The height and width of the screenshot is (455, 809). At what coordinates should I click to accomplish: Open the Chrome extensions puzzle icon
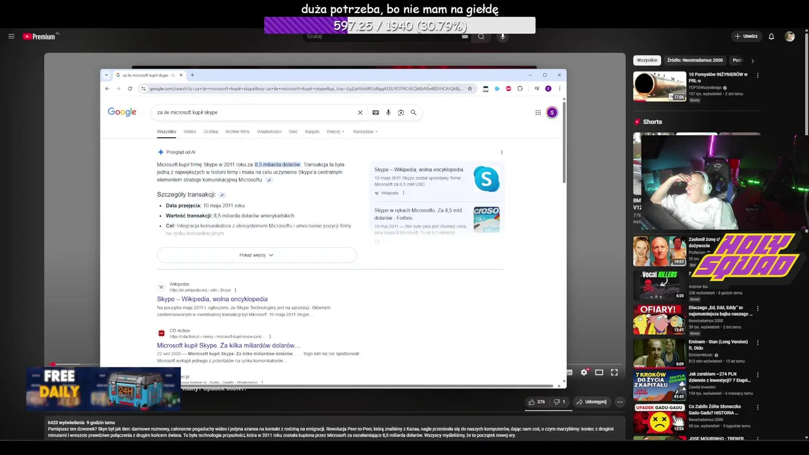[x=520, y=88]
